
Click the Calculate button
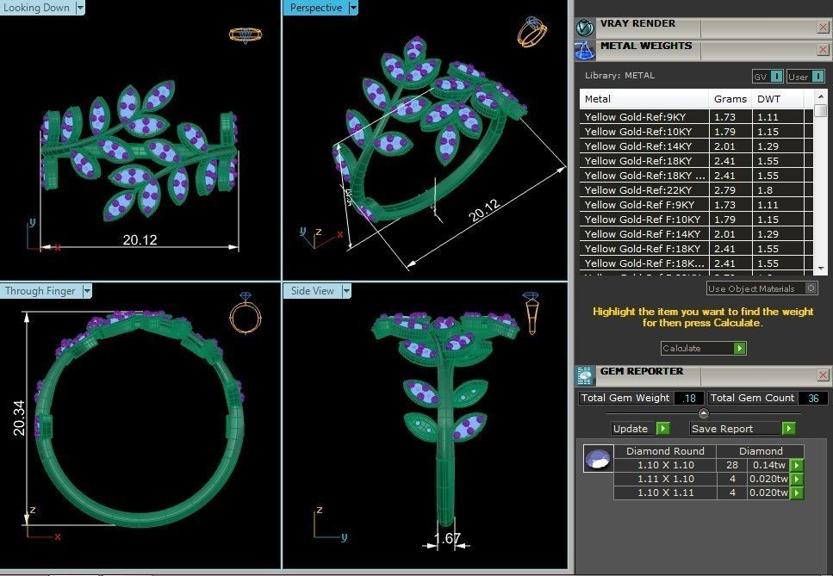point(703,349)
